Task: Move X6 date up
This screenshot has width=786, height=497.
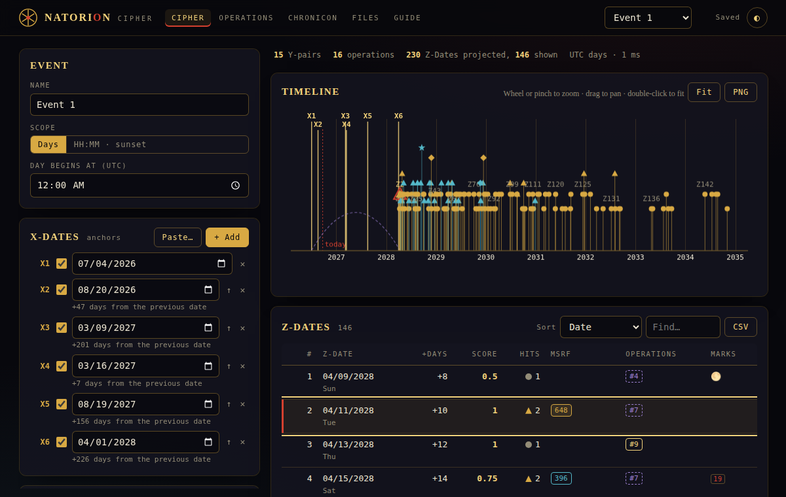Action: [x=229, y=442]
